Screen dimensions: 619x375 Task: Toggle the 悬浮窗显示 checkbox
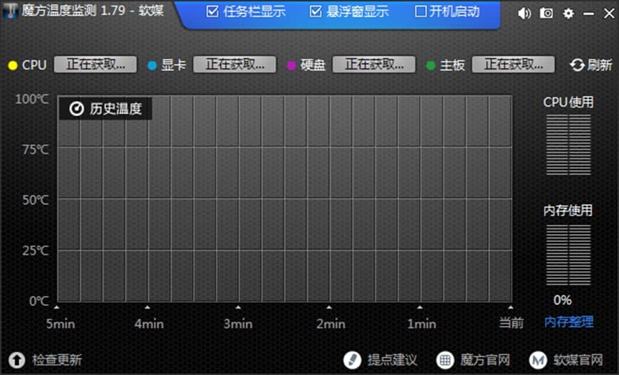(x=316, y=11)
